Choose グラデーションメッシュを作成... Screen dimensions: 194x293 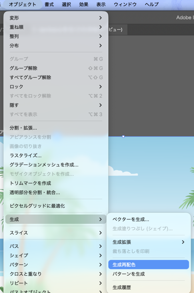click(x=56, y=165)
